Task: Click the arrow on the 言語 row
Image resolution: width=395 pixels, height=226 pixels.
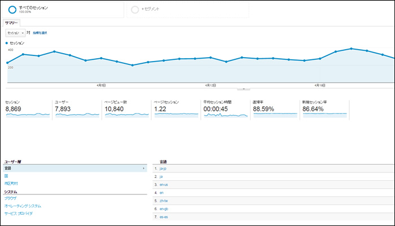Action: 143,168
